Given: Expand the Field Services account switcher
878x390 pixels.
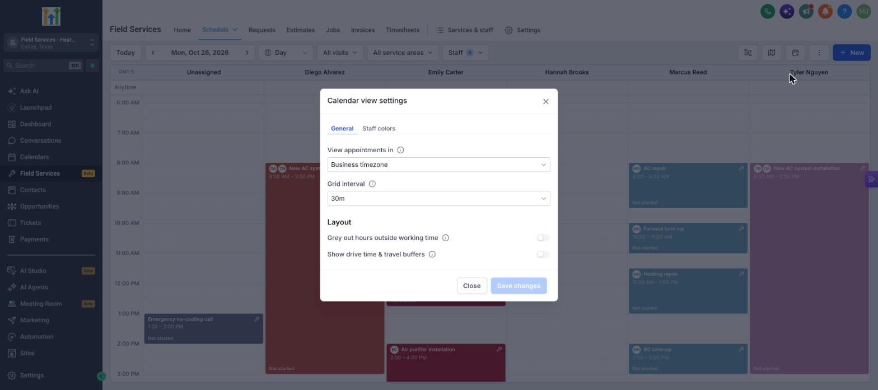Looking at the screenshot, I should click(x=51, y=43).
